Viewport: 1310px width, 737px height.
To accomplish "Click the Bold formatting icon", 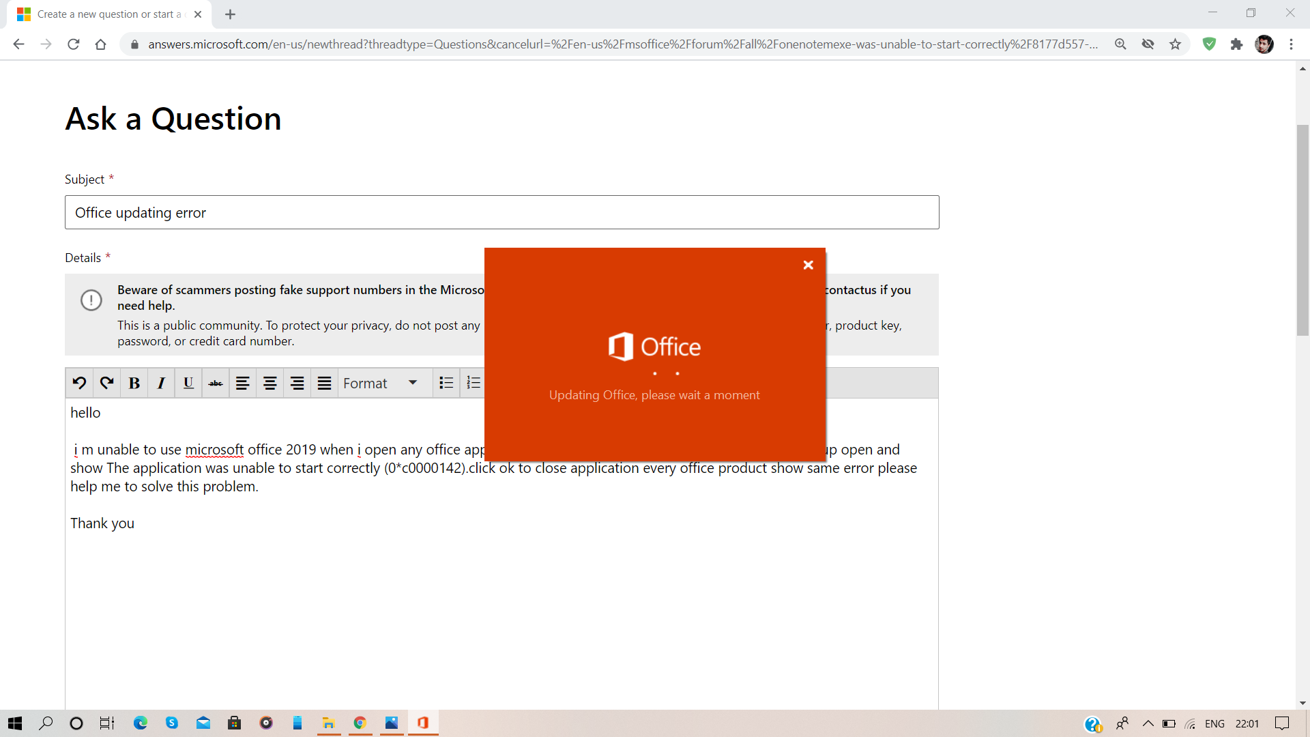I will [x=135, y=384].
